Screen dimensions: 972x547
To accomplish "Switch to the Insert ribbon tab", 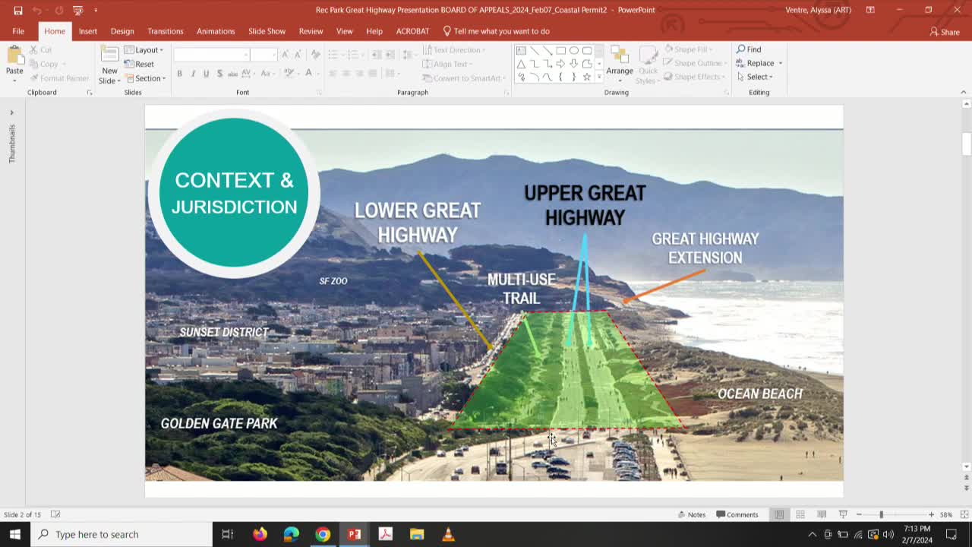I will tap(87, 31).
